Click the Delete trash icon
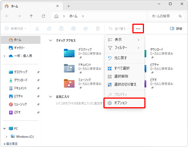The image size is (188, 147). tap(98, 28)
